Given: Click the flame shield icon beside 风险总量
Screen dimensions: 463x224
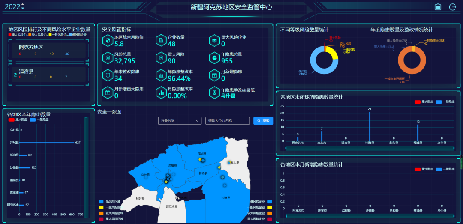Looking at the screenshot, I should 107,57.
